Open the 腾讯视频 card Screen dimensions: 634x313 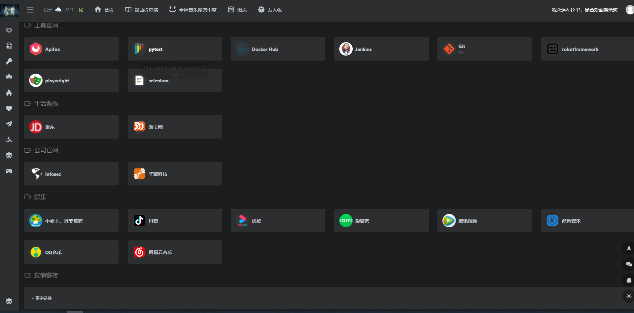pyautogui.click(x=485, y=221)
